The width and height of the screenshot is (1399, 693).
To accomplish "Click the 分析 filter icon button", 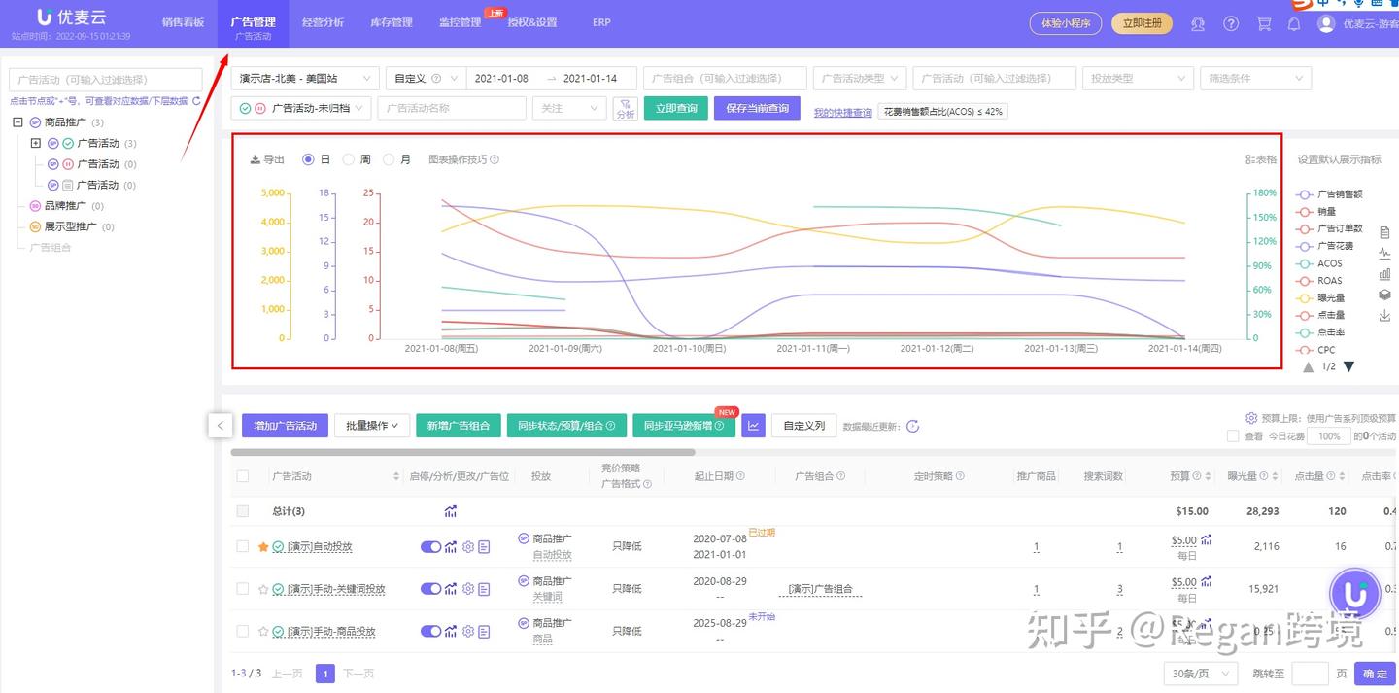I will [x=626, y=108].
